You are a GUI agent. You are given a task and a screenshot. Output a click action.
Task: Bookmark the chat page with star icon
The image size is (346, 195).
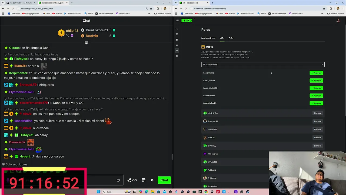tap(151, 8)
